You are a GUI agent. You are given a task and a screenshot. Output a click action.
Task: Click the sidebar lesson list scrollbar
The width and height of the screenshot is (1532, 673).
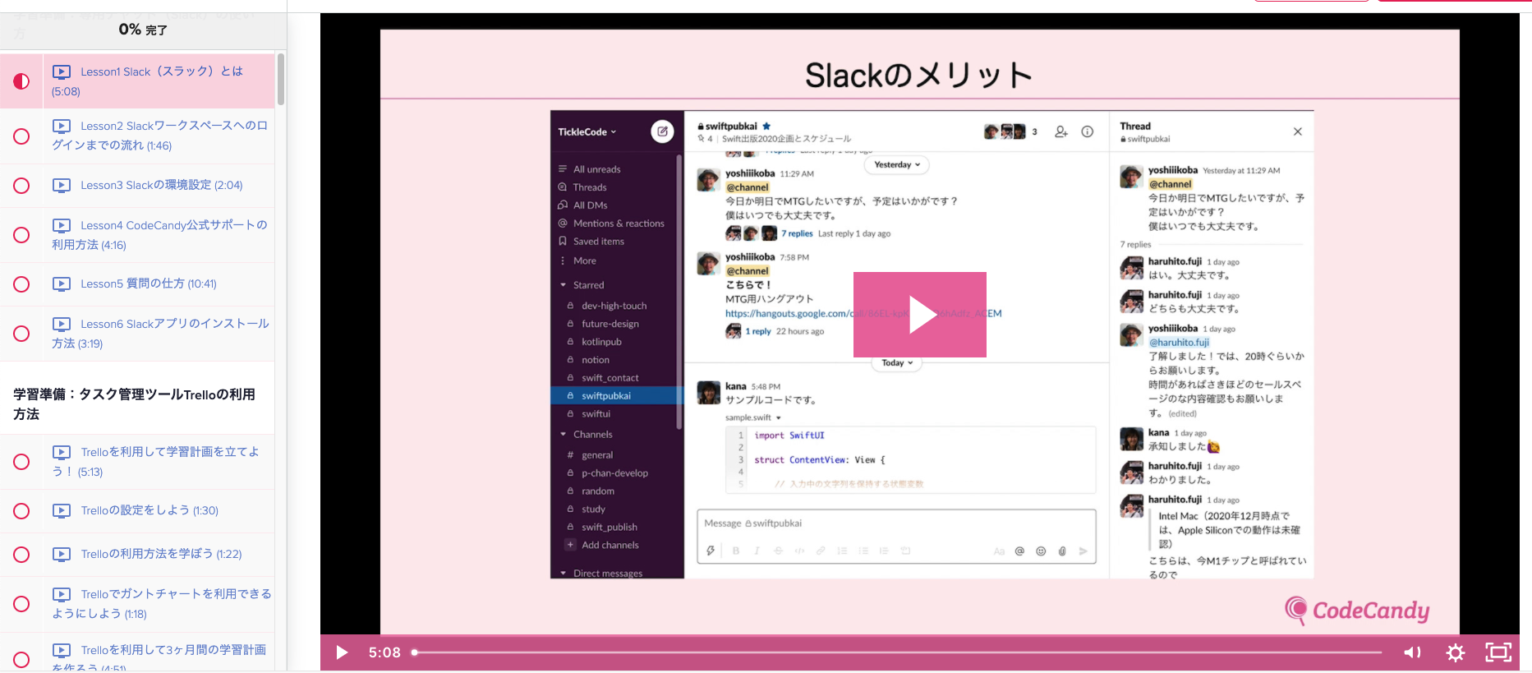(x=281, y=80)
